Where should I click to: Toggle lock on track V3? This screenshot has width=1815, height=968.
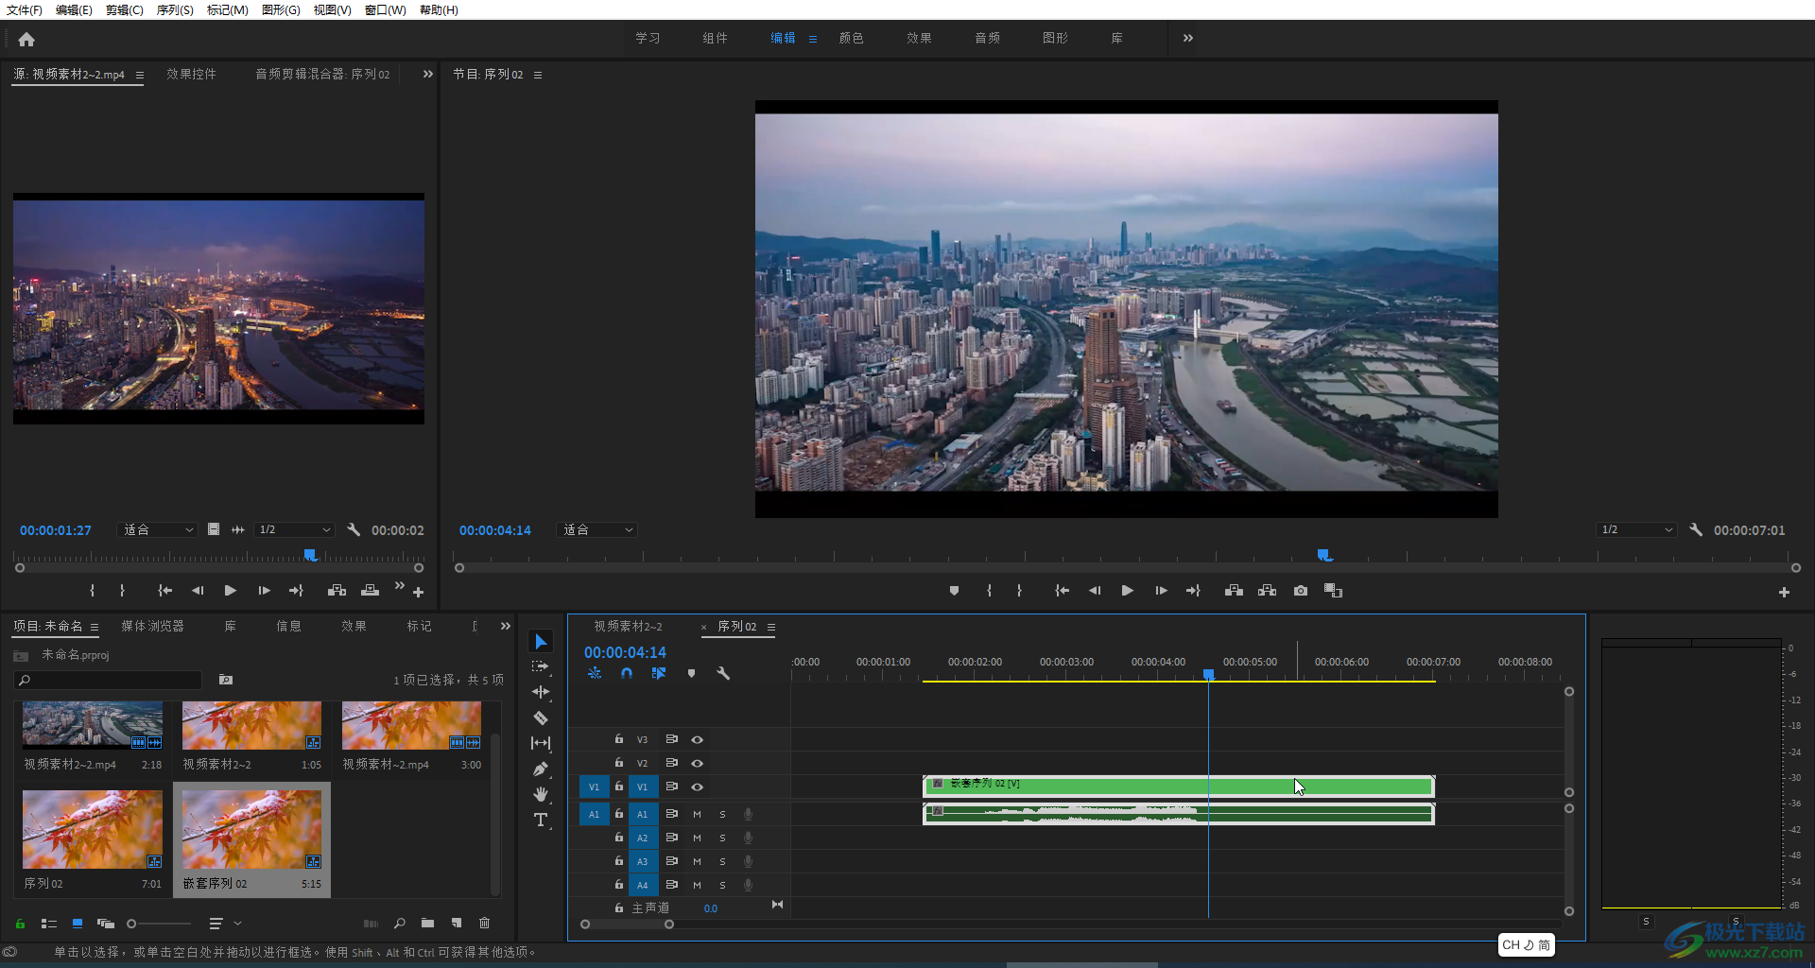point(619,739)
